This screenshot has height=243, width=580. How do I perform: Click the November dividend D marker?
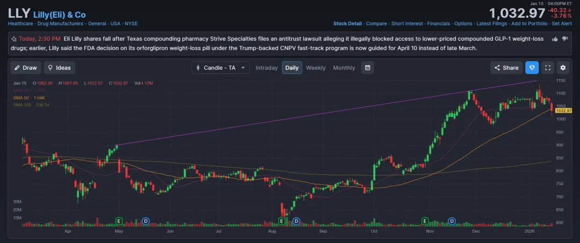(452, 221)
